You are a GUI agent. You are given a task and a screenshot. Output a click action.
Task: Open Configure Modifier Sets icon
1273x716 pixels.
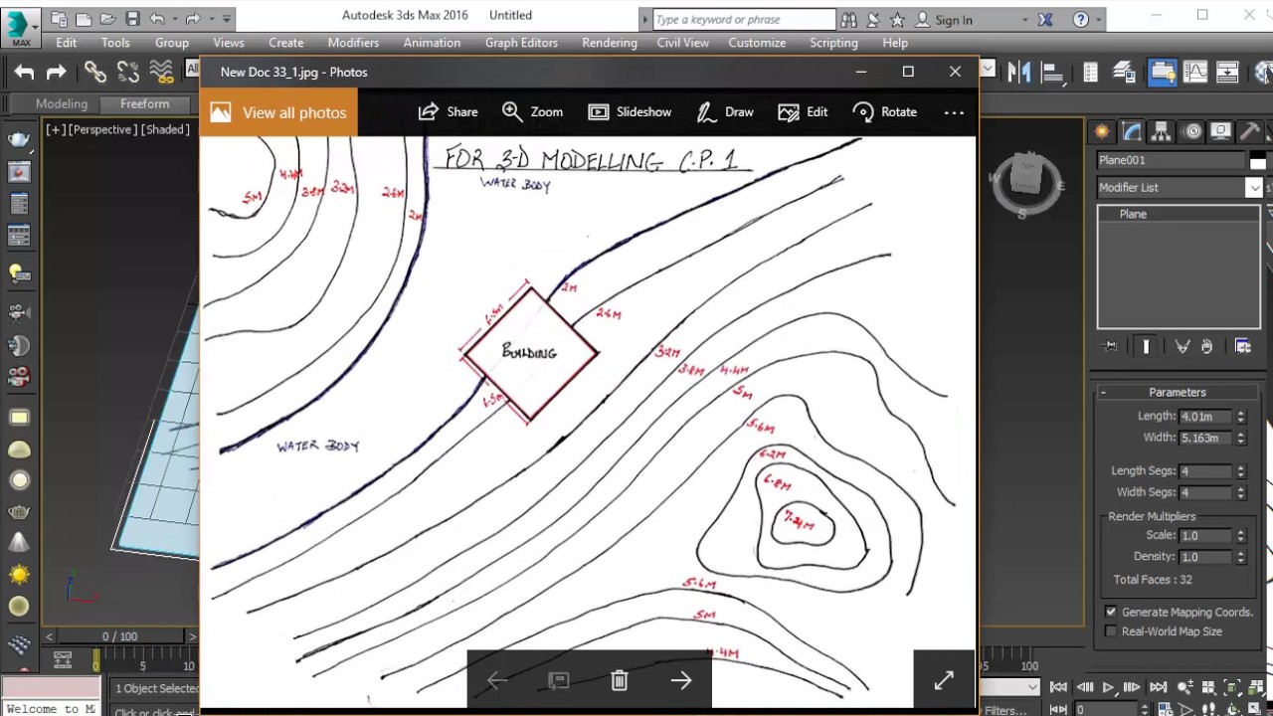click(x=1243, y=346)
